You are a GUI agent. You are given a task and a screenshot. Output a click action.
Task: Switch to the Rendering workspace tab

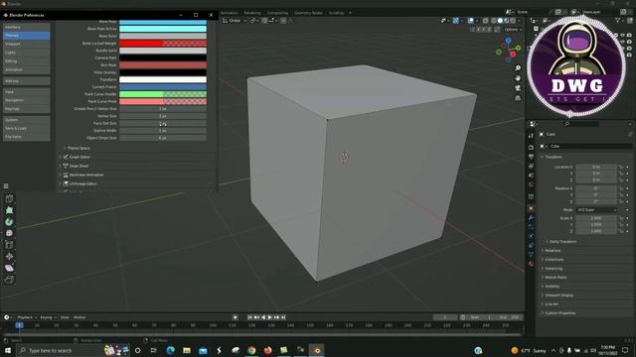(x=252, y=13)
